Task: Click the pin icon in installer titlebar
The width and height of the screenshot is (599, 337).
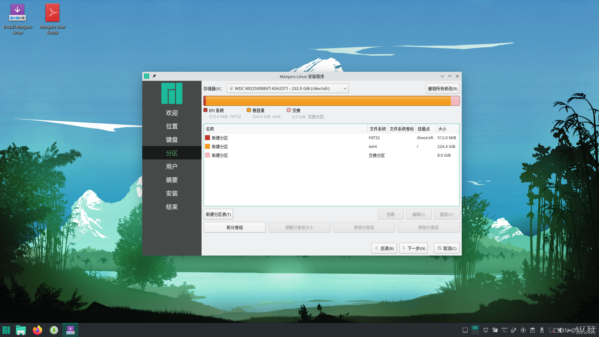Action: 154,76
